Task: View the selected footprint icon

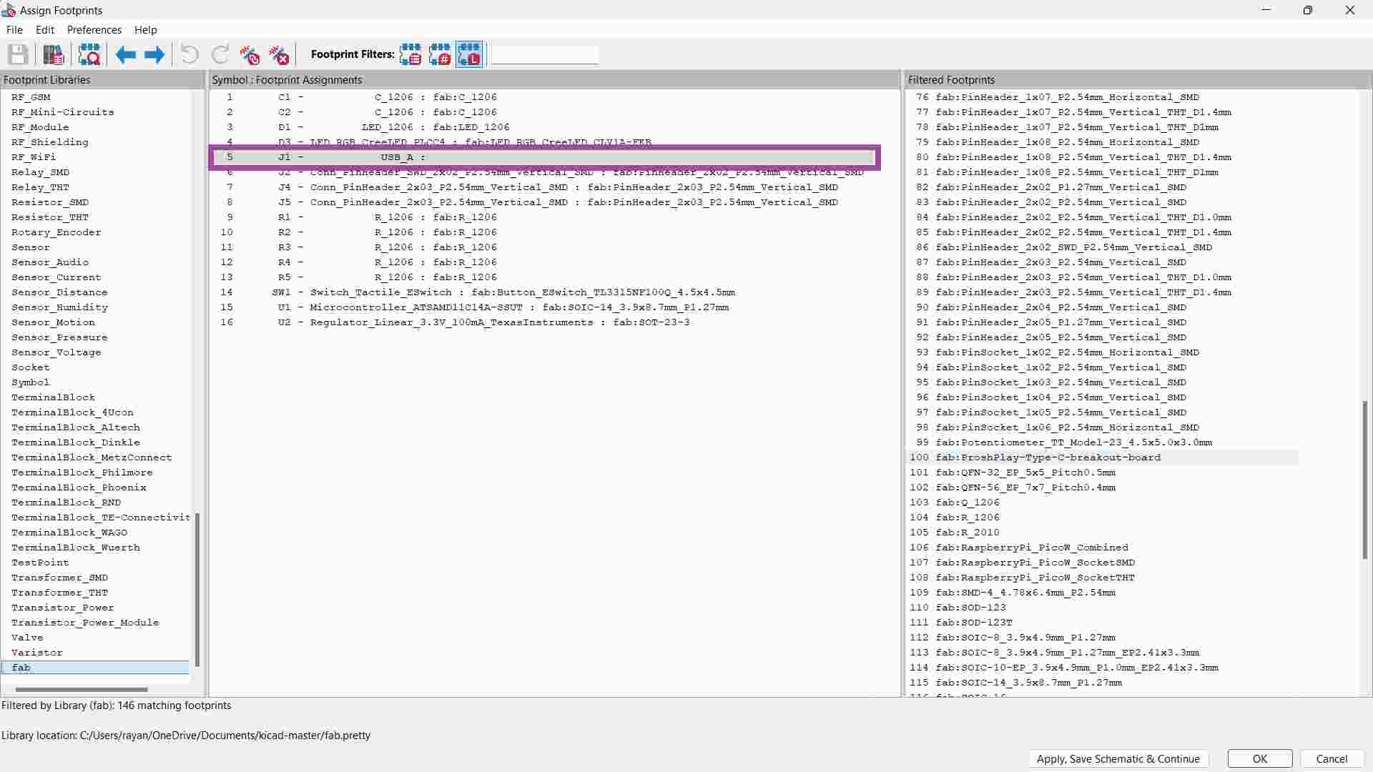Action: coord(89,54)
